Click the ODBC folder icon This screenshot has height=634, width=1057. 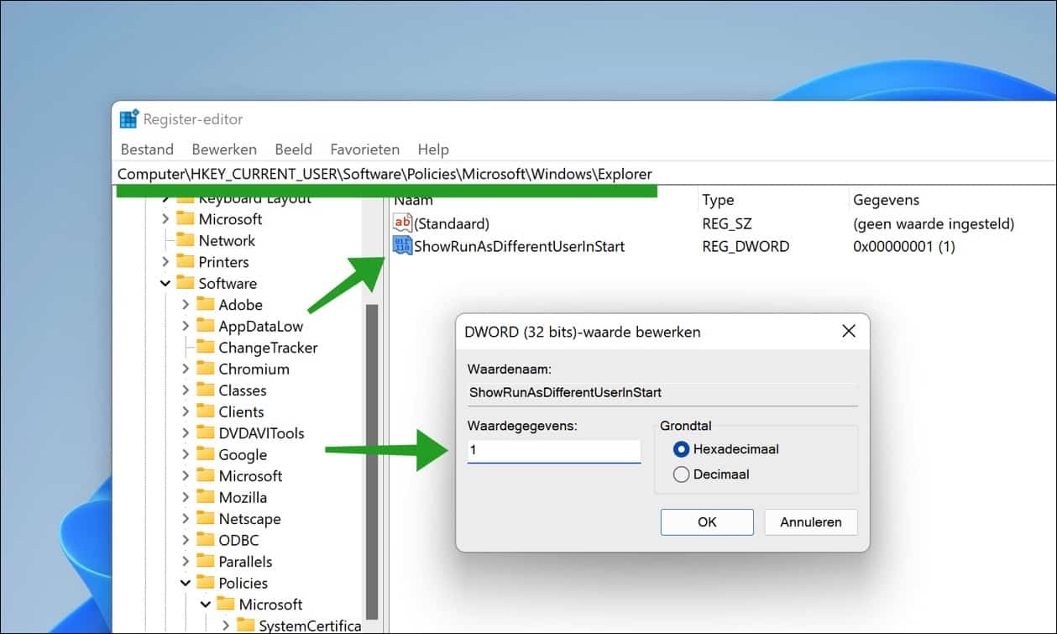(x=206, y=540)
